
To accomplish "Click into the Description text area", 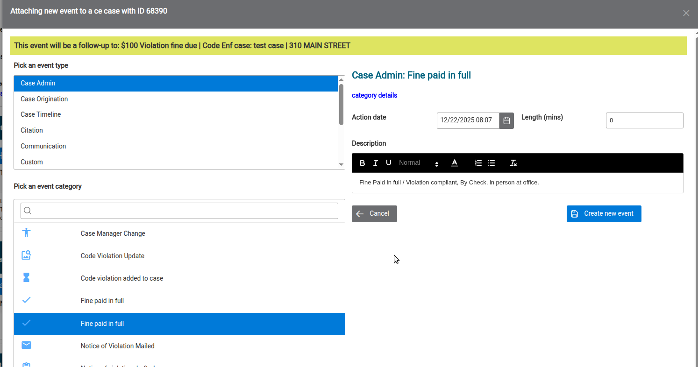I will 517,183.
